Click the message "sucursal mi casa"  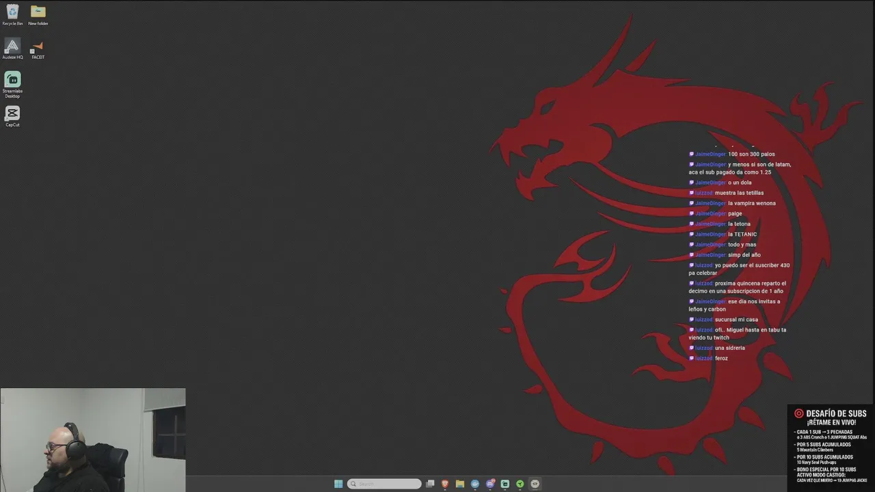(736, 320)
